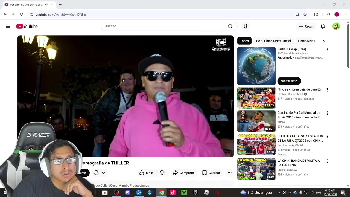Select the Todos filter chip
The image size is (350, 197).
point(244,41)
